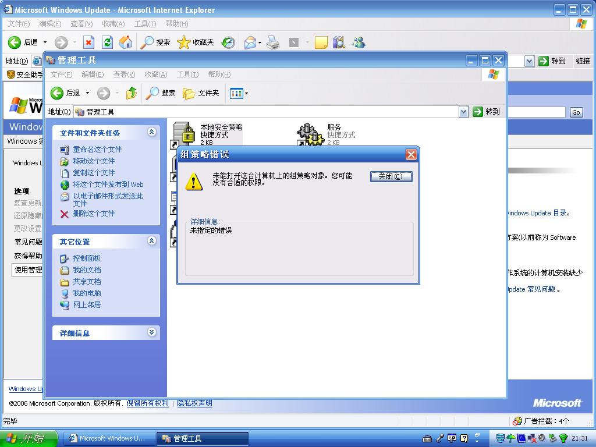Open 文件(F) menu in 管理工具 window
596x447 pixels.
[x=61, y=74]
